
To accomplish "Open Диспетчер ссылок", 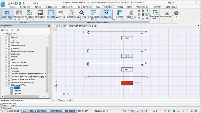I will coord(71,15).
